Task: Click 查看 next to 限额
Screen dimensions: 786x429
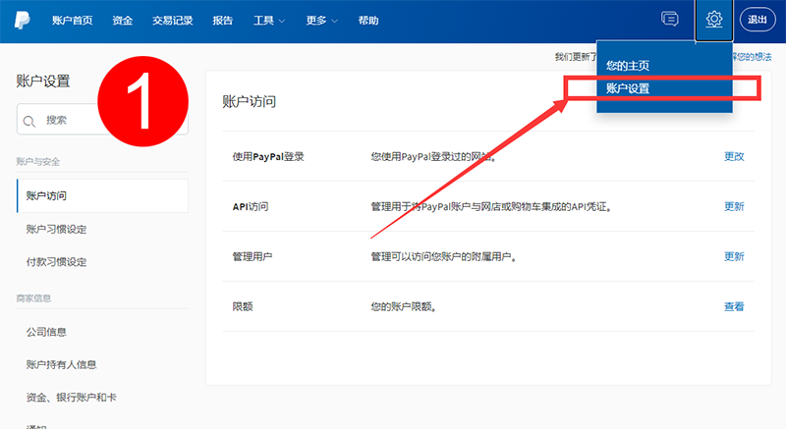Action: [x=734, y=306]
